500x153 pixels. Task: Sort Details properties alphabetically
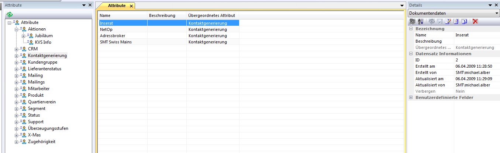(420, 21)
